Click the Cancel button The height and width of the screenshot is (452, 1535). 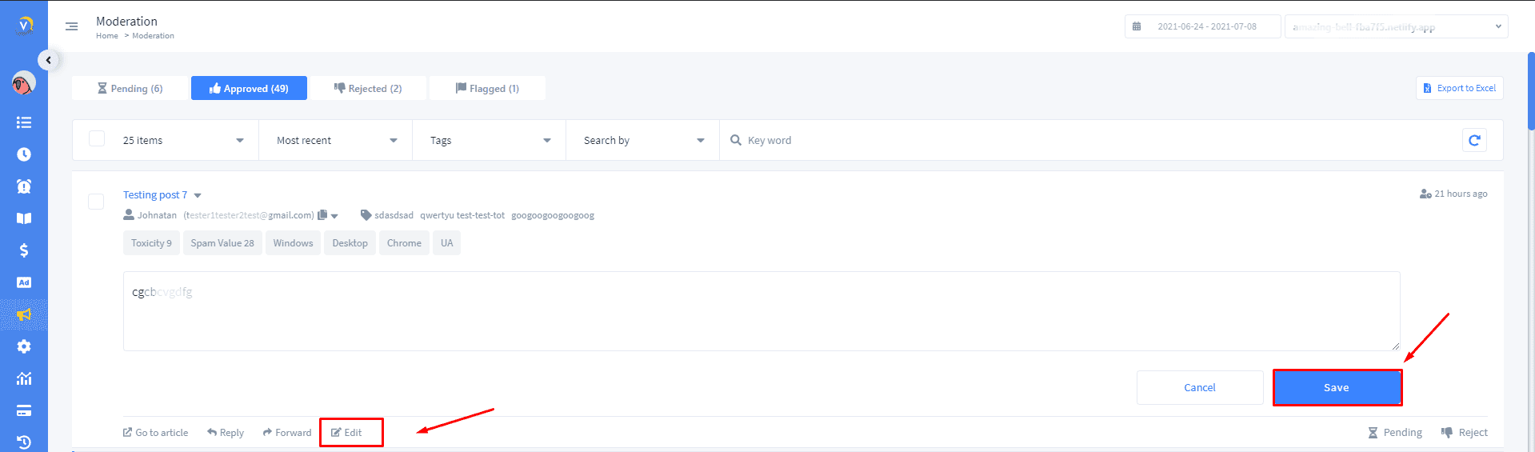[1199, 388]
